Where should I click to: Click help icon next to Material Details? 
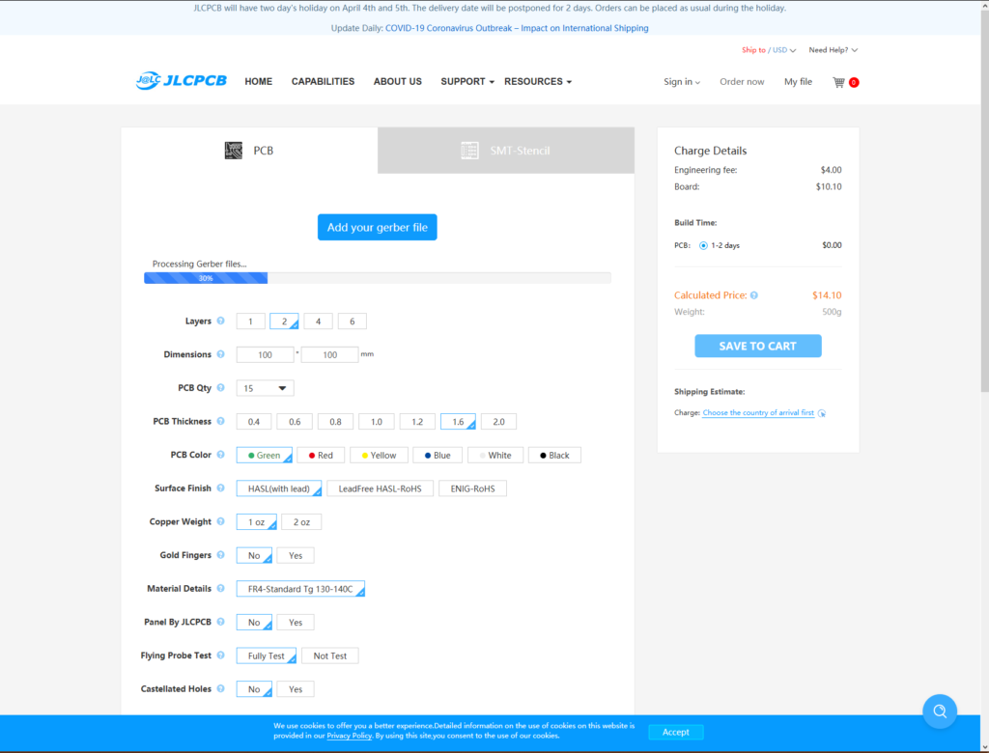[x=221, y=588]
